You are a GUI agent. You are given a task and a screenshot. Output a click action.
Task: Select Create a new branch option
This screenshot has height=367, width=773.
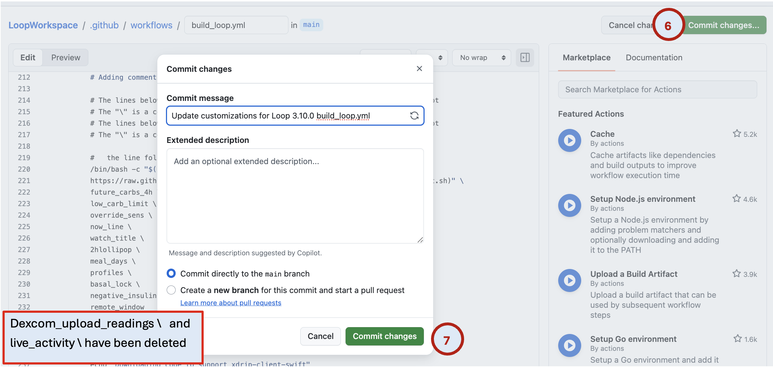click(x=171, y=290)
